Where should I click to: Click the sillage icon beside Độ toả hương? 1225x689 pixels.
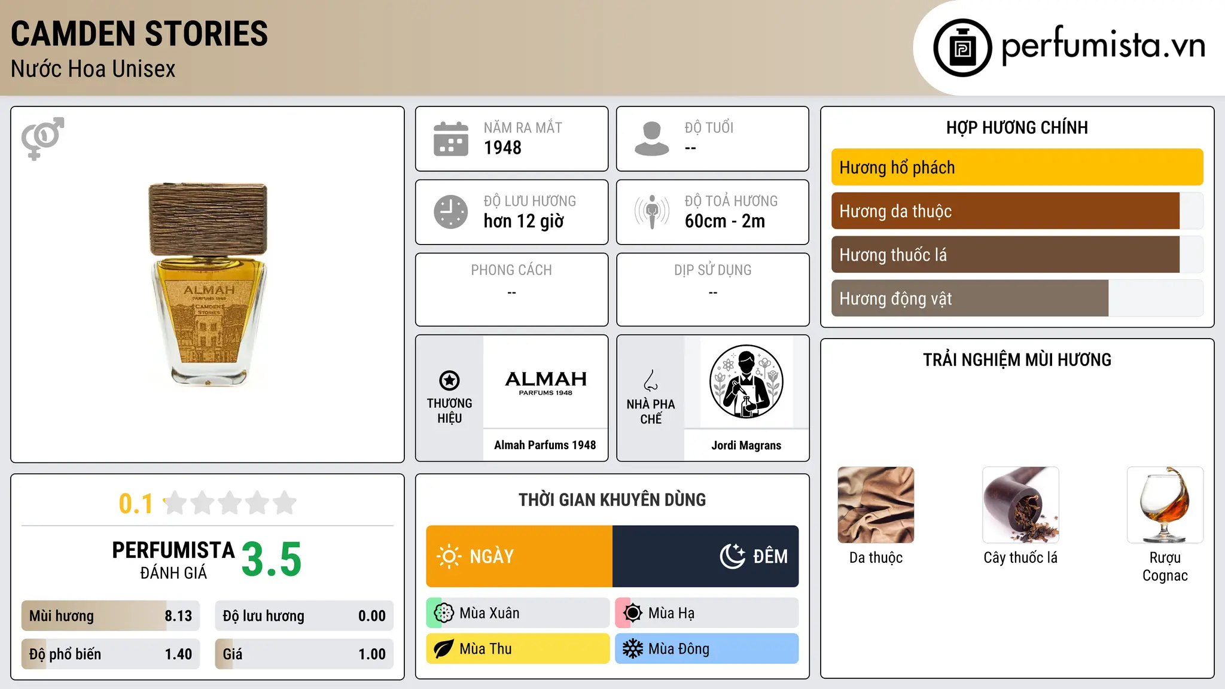(652, 212)
